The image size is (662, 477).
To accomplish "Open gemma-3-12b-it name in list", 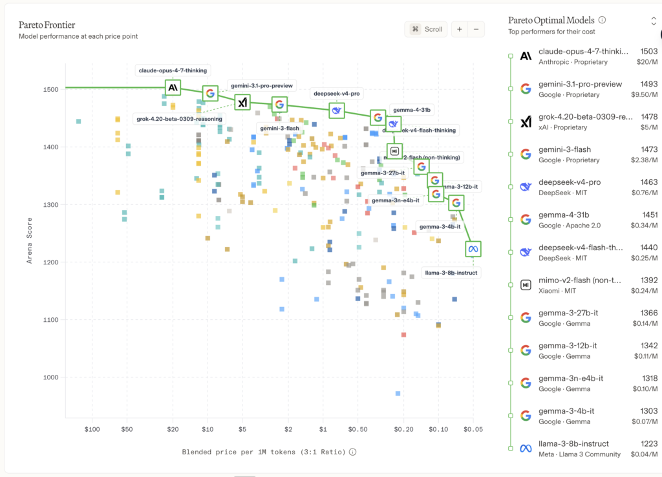I will pos(568,346).
